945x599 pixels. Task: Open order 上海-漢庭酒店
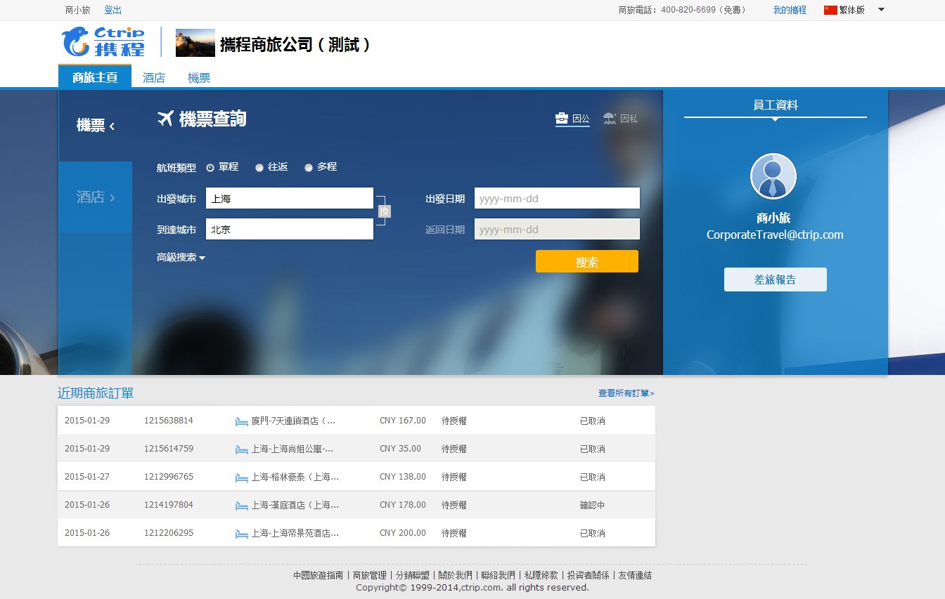pos(295,506)
